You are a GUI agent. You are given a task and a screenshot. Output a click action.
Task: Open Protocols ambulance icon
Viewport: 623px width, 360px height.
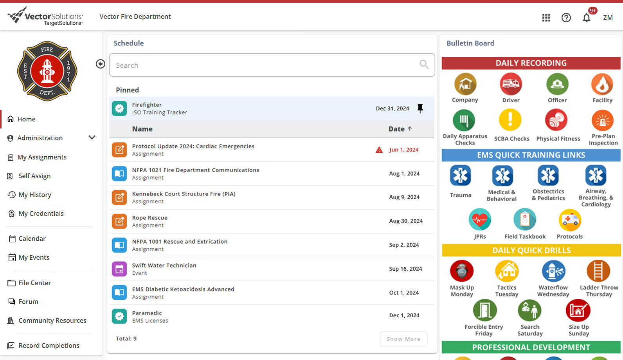570,220
